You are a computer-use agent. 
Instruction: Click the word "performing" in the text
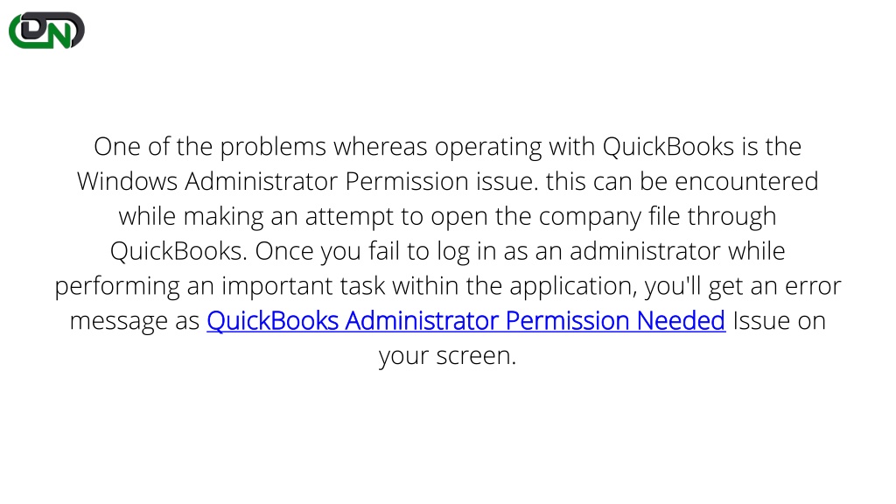click(x=117, y=286)
